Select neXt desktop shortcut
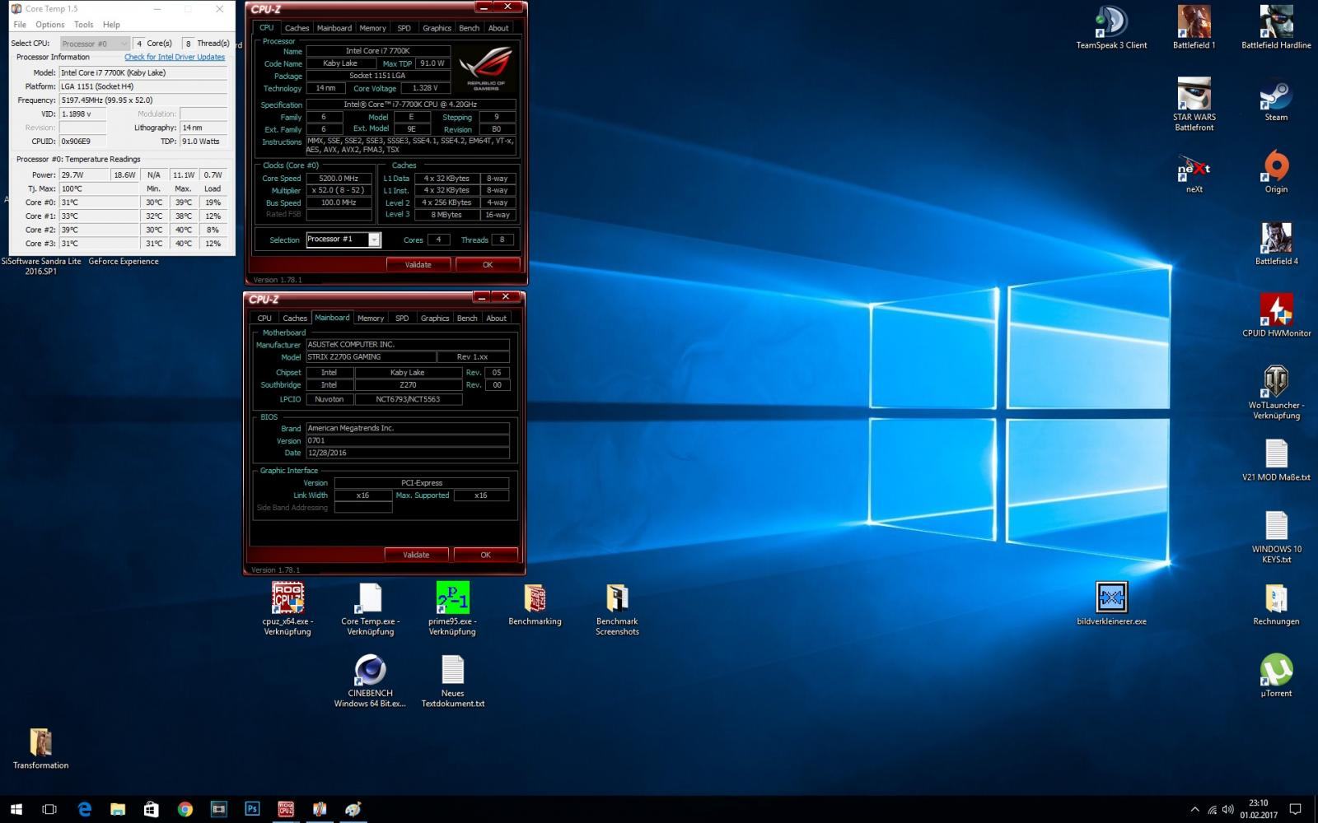This screenshot has height=823, width=1318. point(1194,171)
